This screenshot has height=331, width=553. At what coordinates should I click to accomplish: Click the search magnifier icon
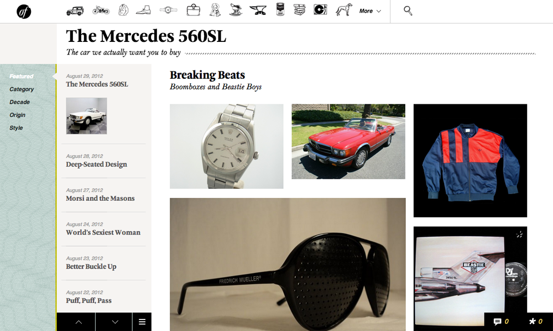pos(408,10)
